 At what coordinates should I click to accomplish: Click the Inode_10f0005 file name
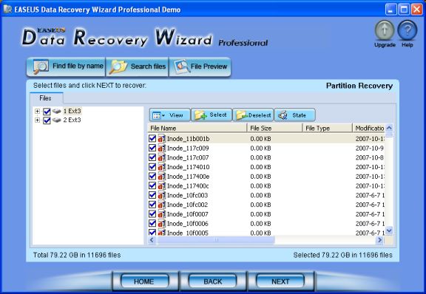pos(187,233)
